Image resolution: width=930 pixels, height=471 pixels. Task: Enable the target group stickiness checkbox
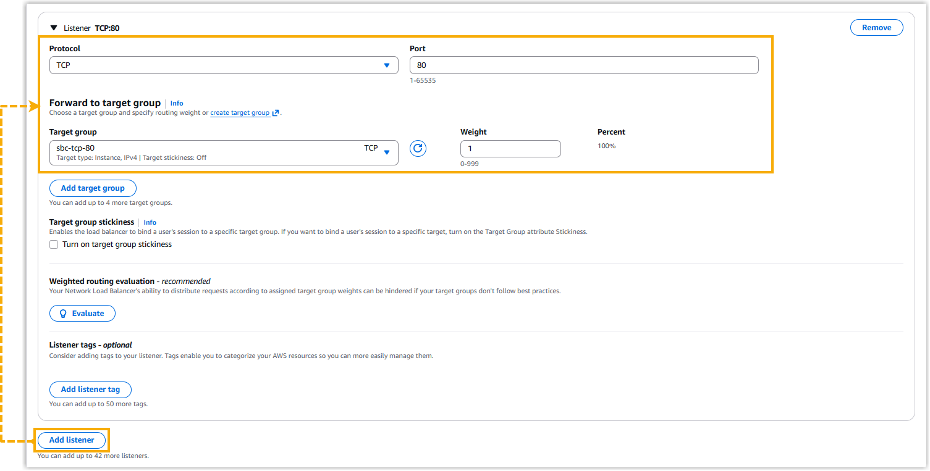(x=54, y=244)
